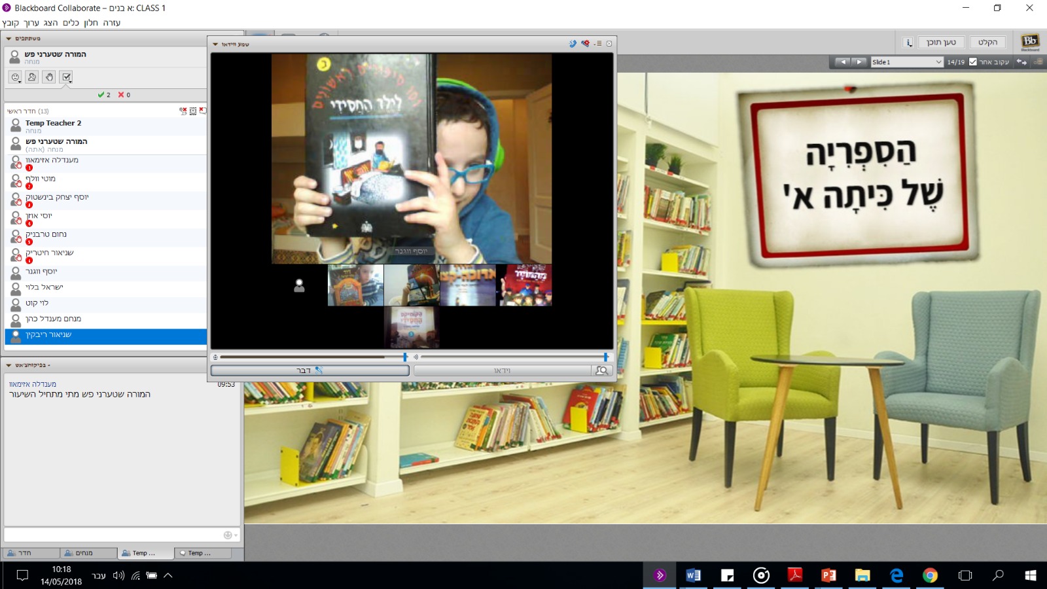This screenshot has width=1047, height=589.
Task: Collapse the participants panel triangle
Action: tap(9, 39)
